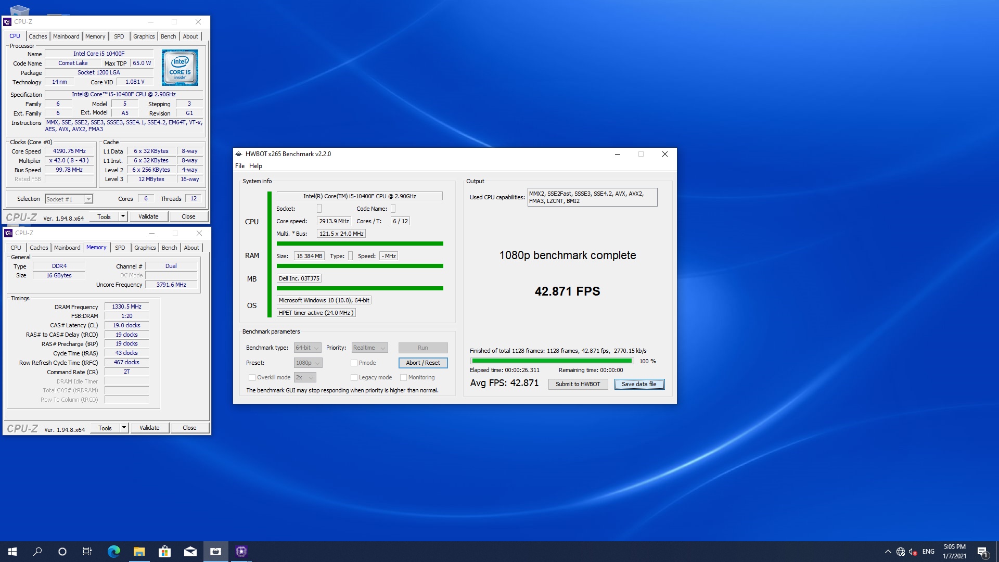The image size is (999, 562).
Task: Switch to the Caches tab in the top CPU-Z window
Action: (x=38, y=36)
